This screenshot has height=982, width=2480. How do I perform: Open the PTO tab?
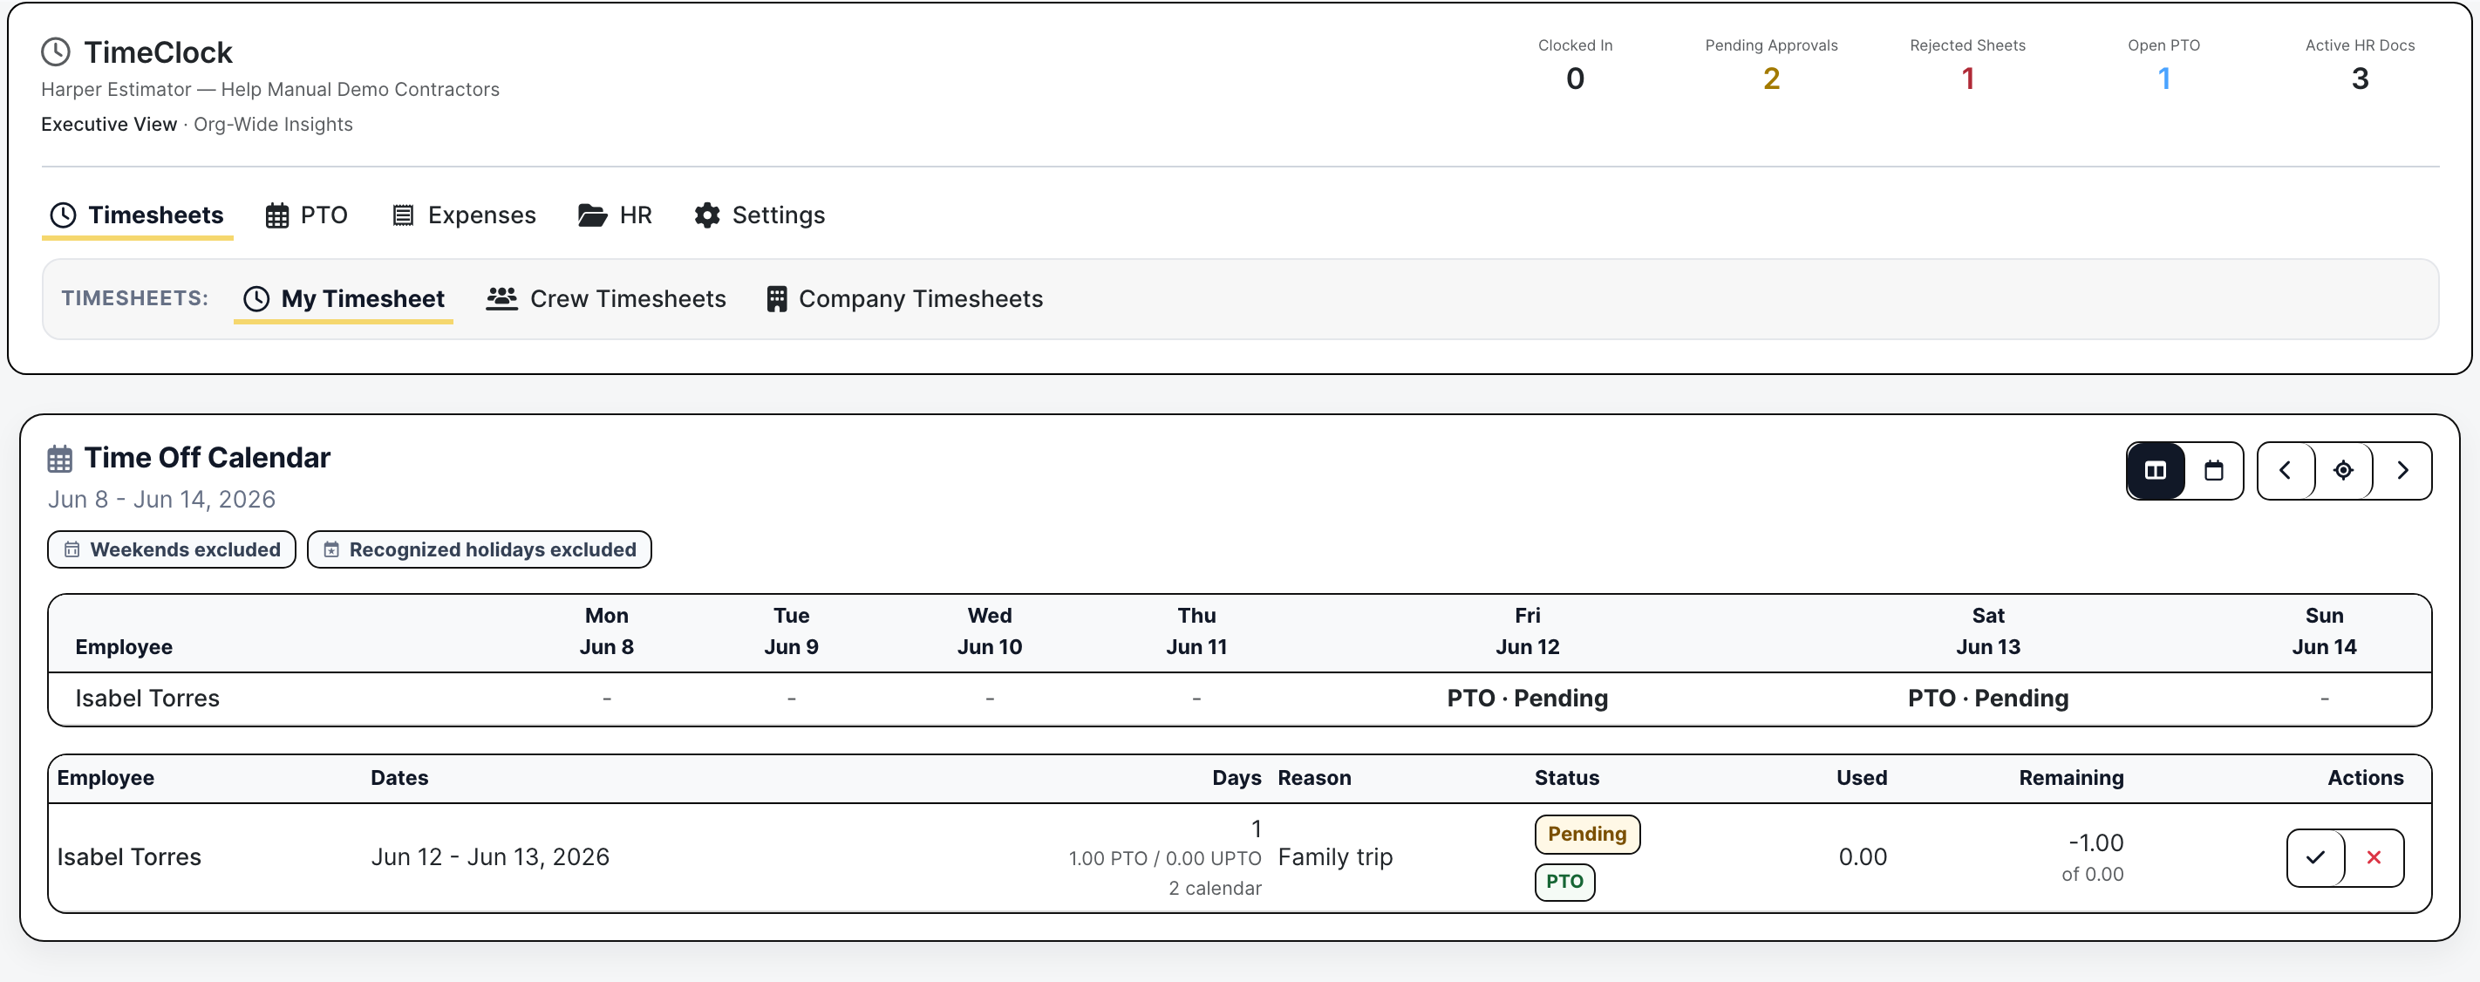(x=306, y=215)
